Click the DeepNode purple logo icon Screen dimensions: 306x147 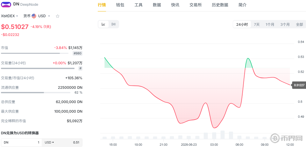(x=6, y=5)
